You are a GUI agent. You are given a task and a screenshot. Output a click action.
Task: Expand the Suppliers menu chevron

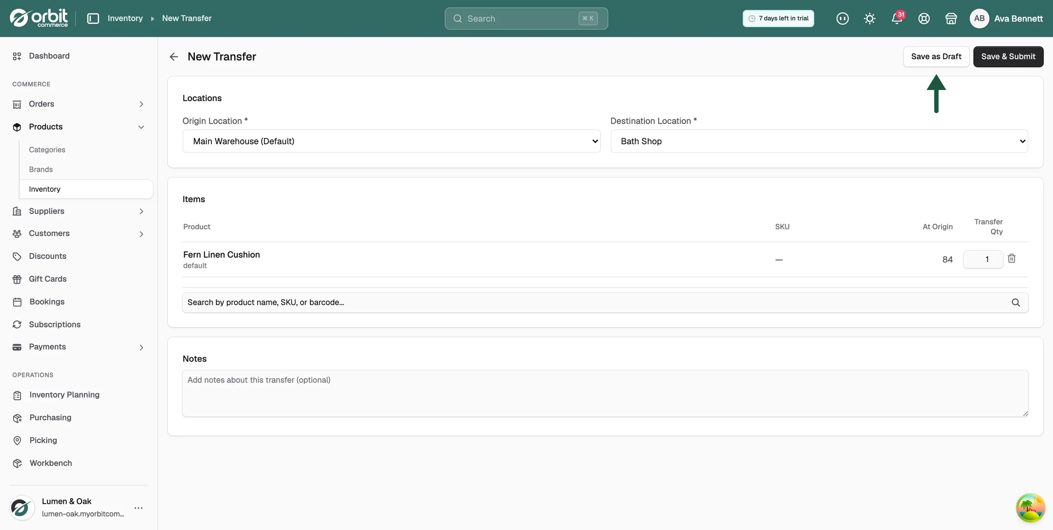pos(141,211)
